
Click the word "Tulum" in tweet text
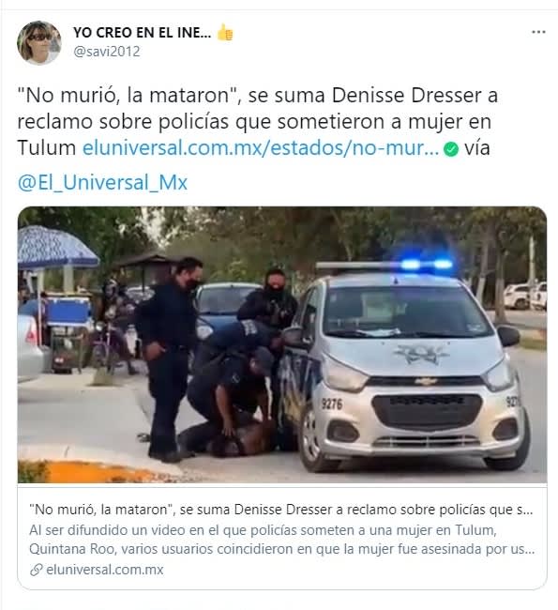click(47, 148)
